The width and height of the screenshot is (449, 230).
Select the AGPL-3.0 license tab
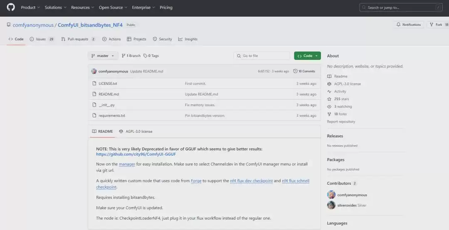(136, 131)
